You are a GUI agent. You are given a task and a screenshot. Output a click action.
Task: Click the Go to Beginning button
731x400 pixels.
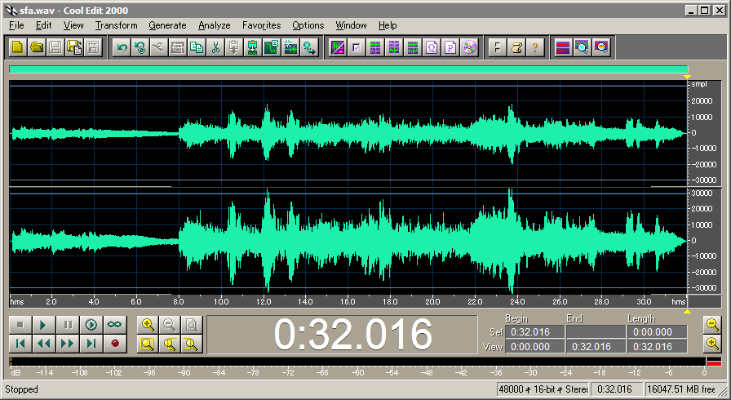tap(20, 344)
